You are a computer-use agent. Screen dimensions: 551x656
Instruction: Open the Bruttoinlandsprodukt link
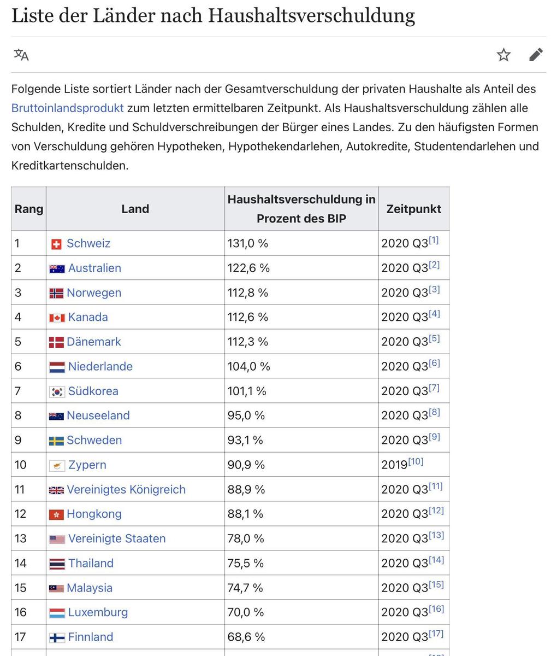point(68,108)
